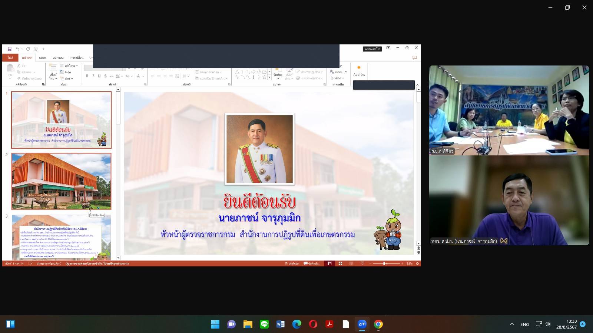
Task: Click the Paste clipboard icon
Action: (x=10, y=68)
